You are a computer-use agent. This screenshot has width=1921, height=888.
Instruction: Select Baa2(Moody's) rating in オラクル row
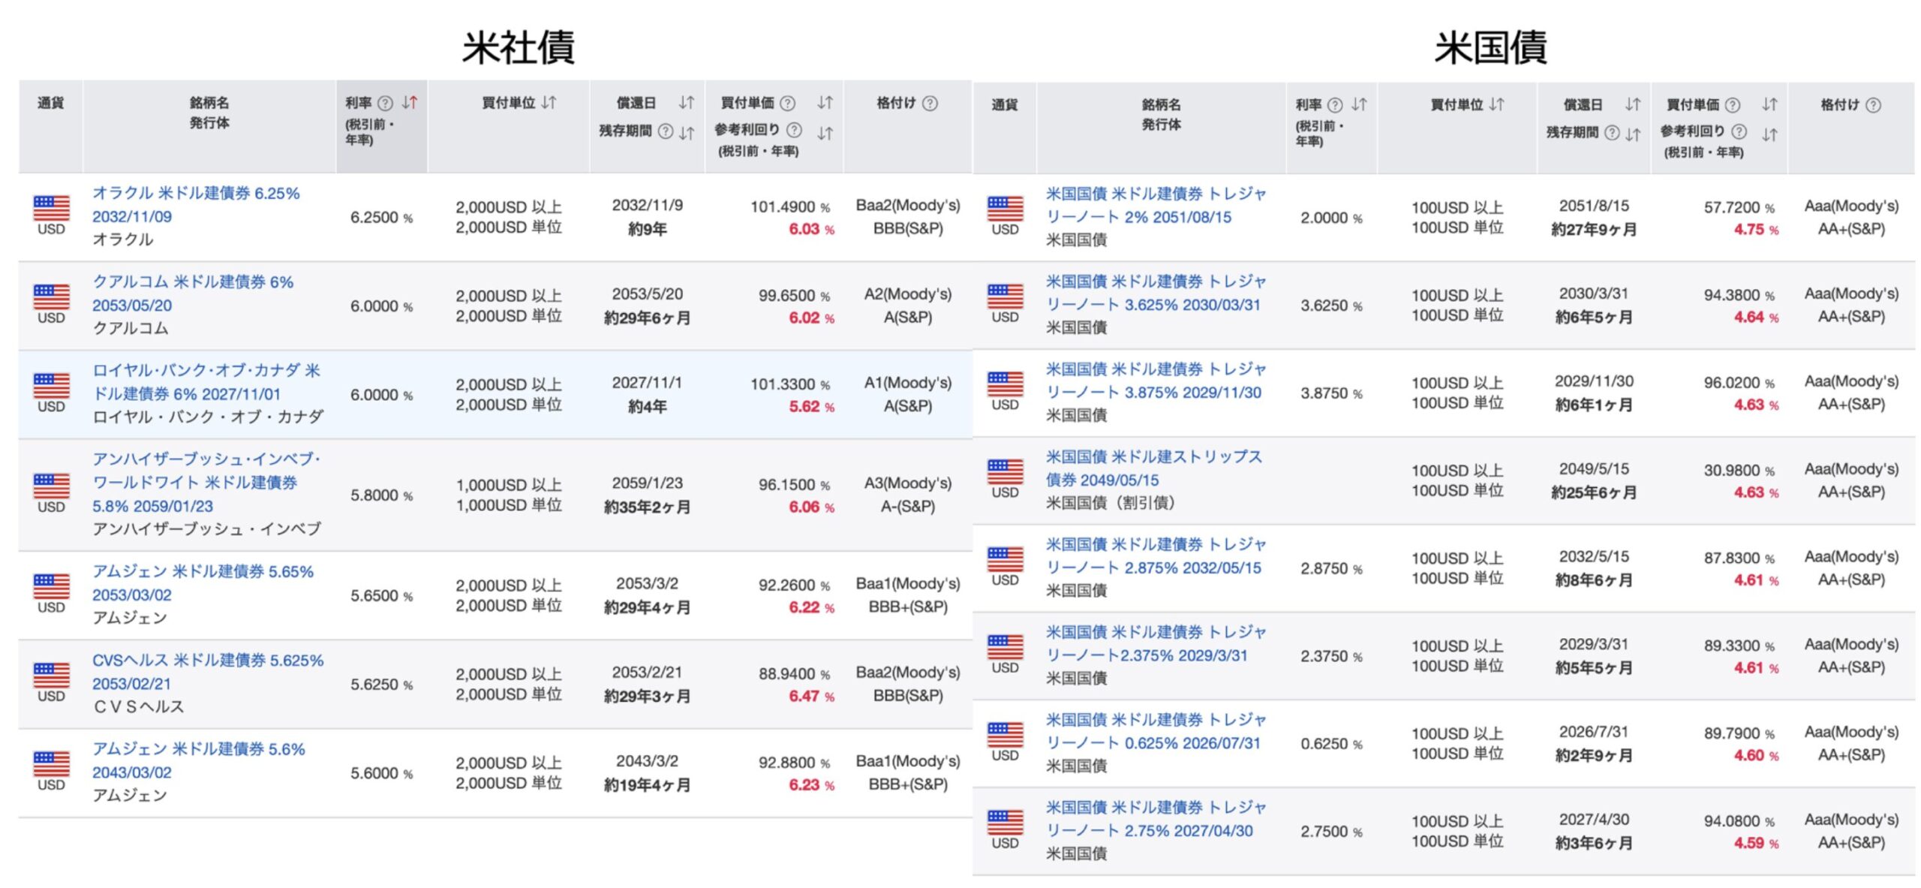coord(908,205)
